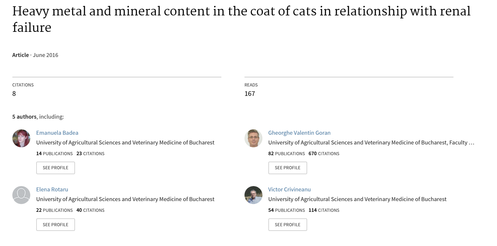Select the article title heading text

pyautogui.click(x=241, y=19)
